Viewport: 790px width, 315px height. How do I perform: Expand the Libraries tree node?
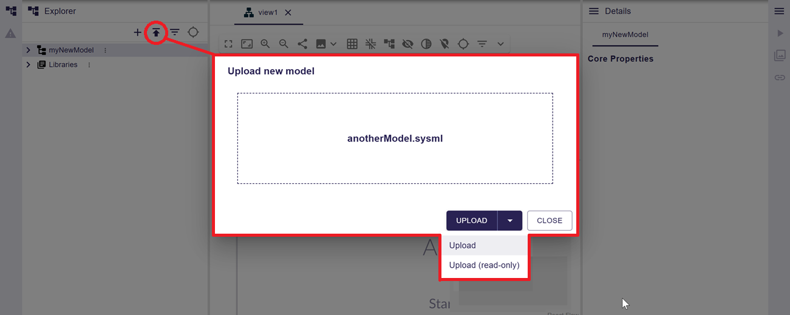29,65
